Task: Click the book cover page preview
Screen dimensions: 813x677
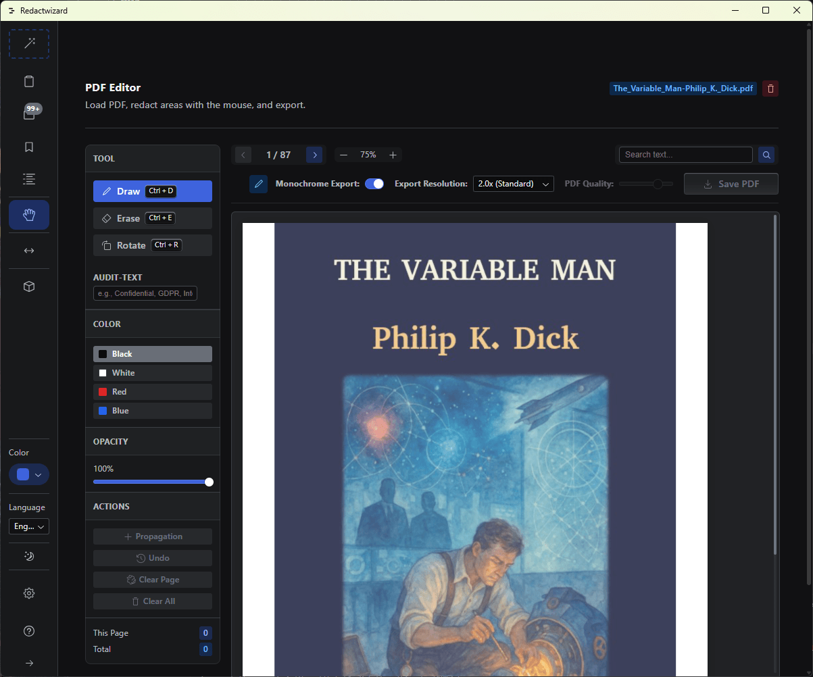Action: coord(475,449)
